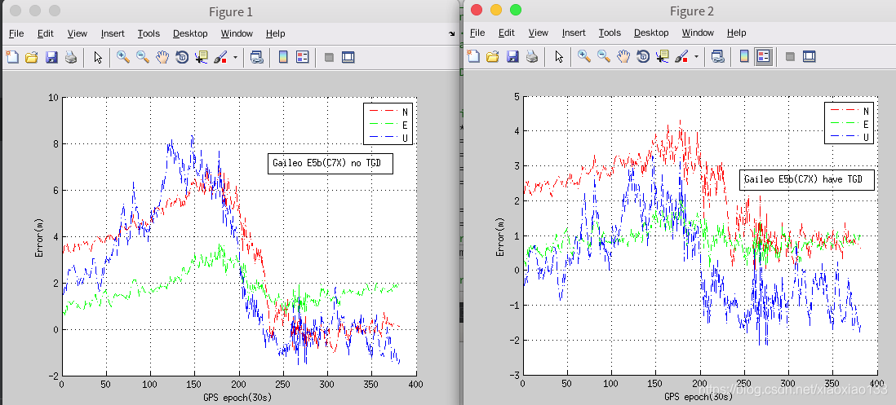Open Tools menu in Figure 2
This screenshot has height=405, width=896.
click(x=610, y=33)
